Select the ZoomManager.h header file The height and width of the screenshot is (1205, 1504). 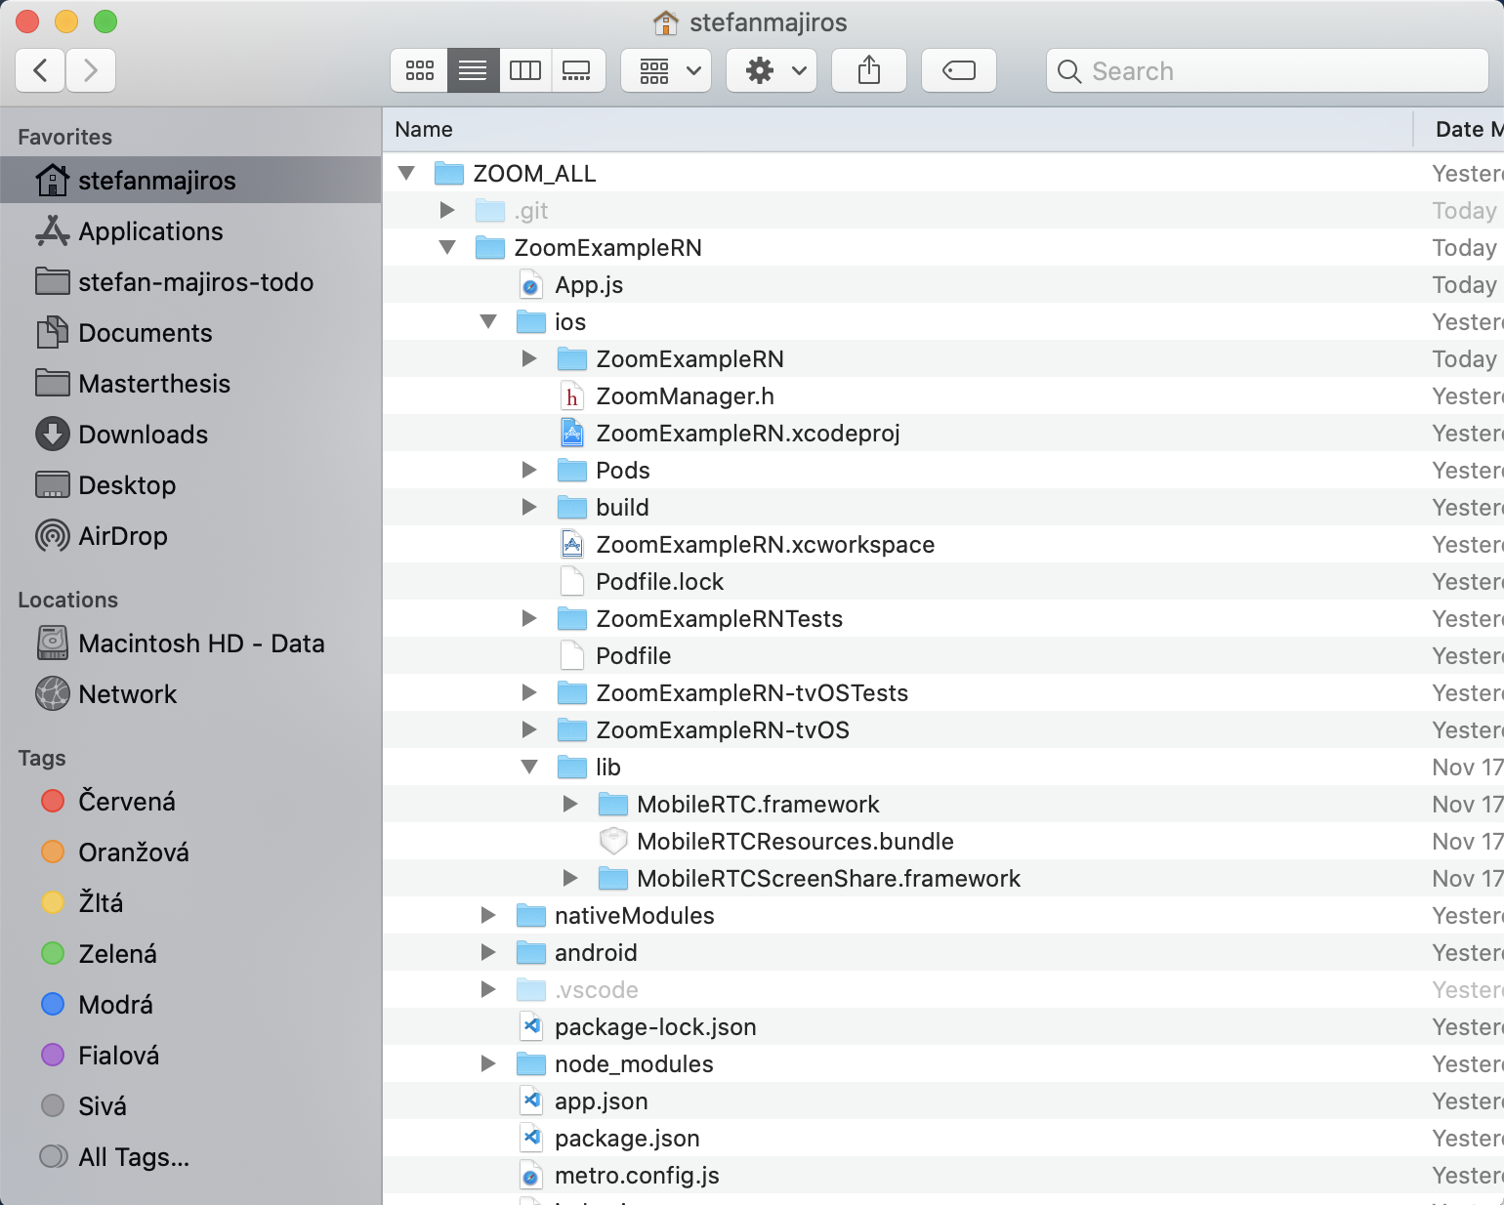(x=943, y=396)
